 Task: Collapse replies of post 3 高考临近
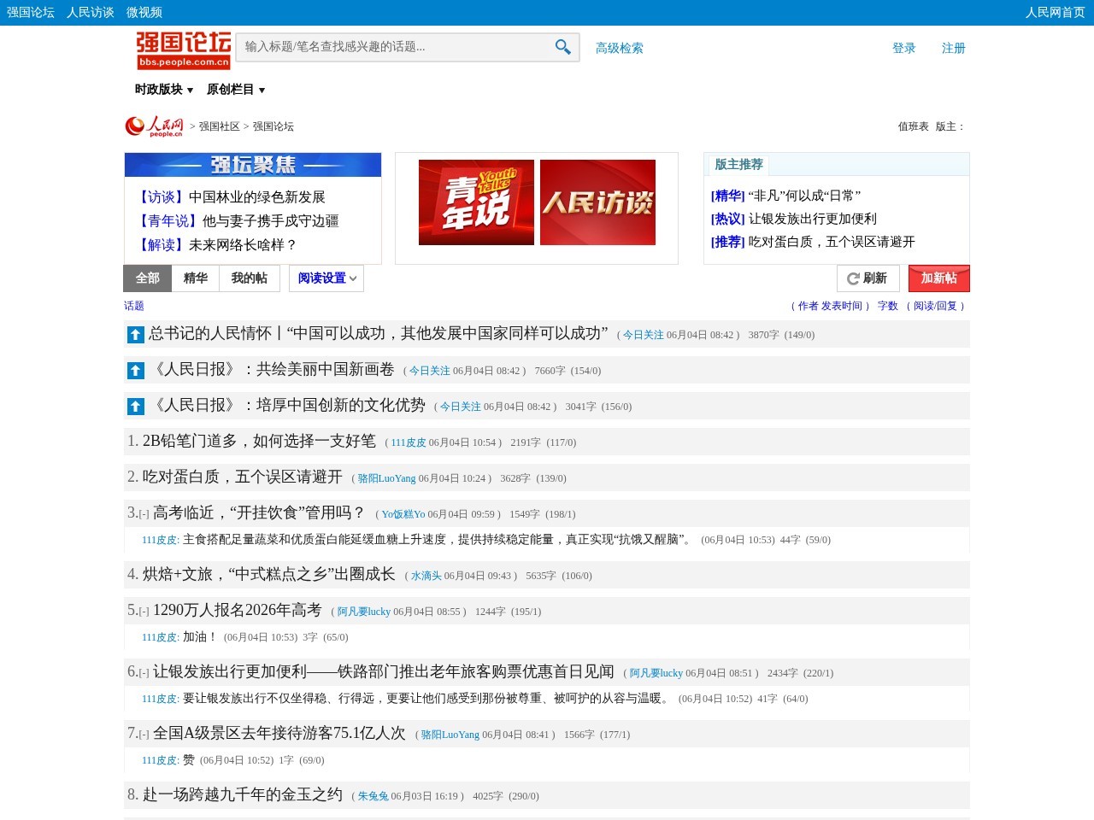click(x=144, y=514)
